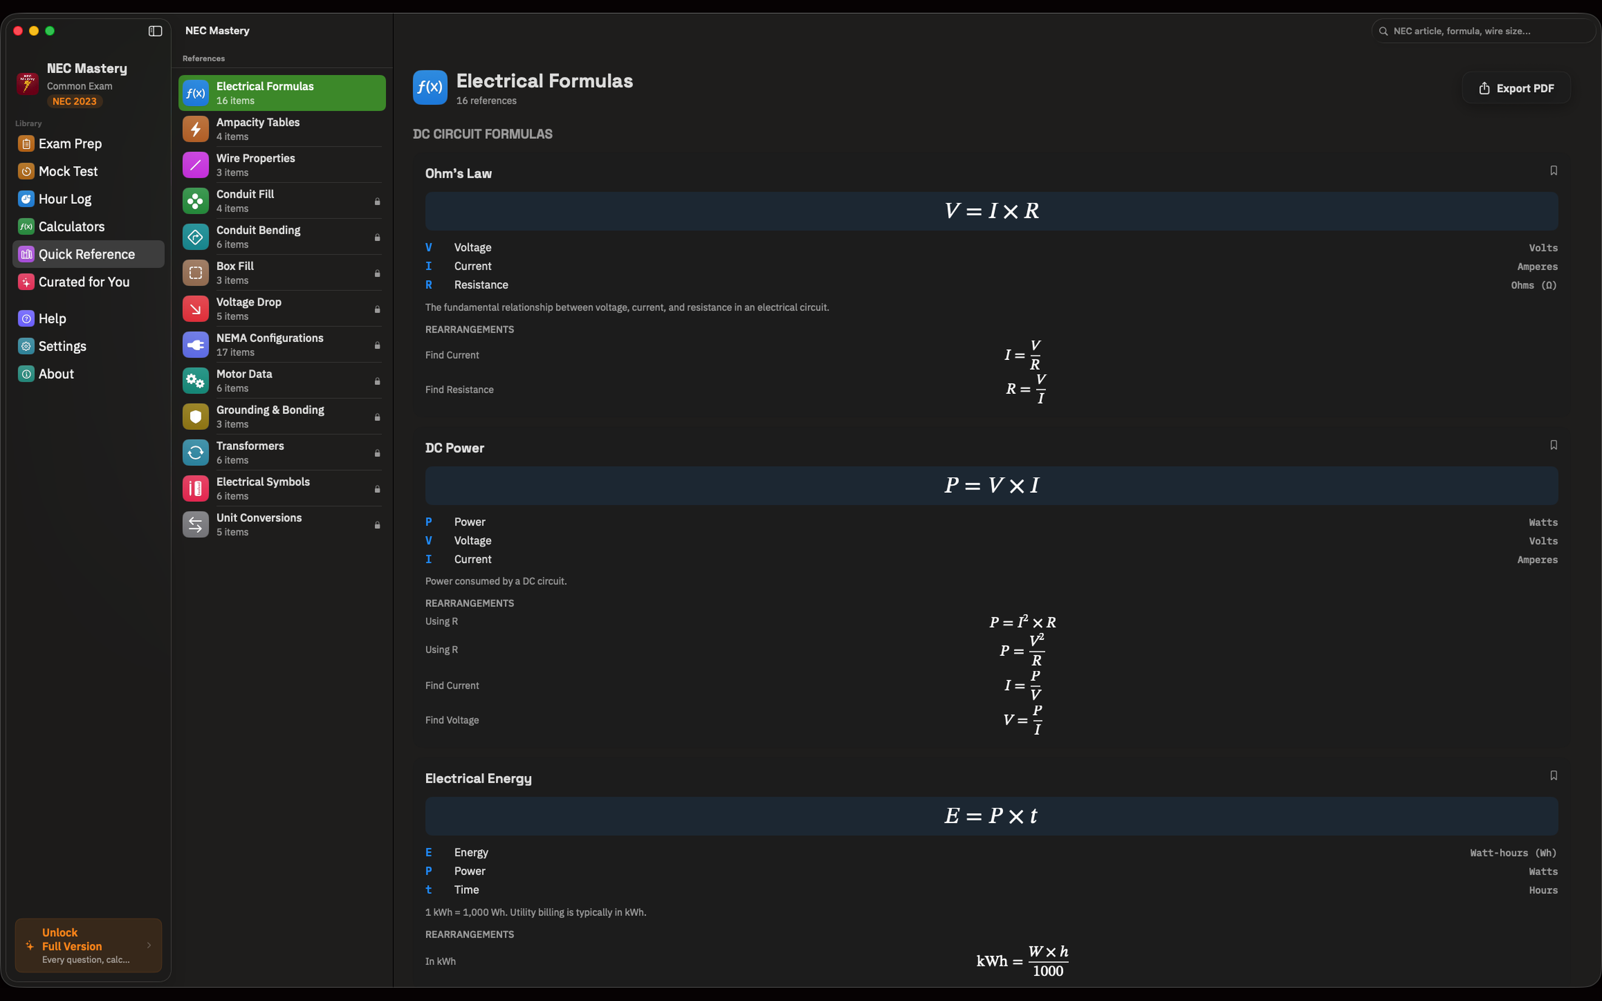Screen dimensions: 1602x1001
Task: Click the Quick Reference icon
Action: pos(26,254)
